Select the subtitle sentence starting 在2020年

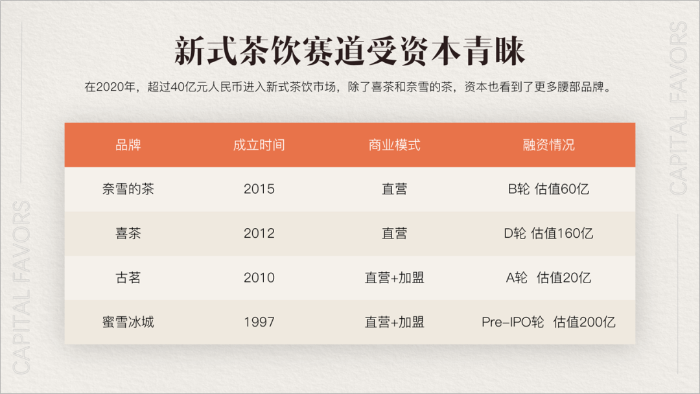click(x=348, y=87)
